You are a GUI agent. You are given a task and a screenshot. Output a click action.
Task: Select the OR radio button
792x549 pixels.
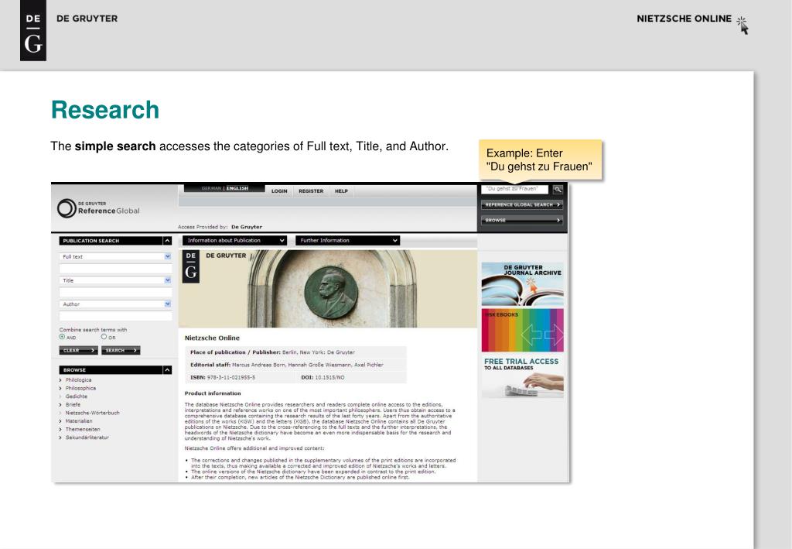(104, 337)
